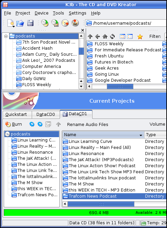167x228 pixels.
Task: Open the File menu
Action: pos(7,13)
